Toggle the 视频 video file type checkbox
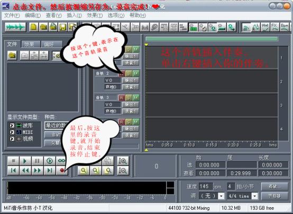The width and height of the screenshot is (293, 214). [12, 139]
